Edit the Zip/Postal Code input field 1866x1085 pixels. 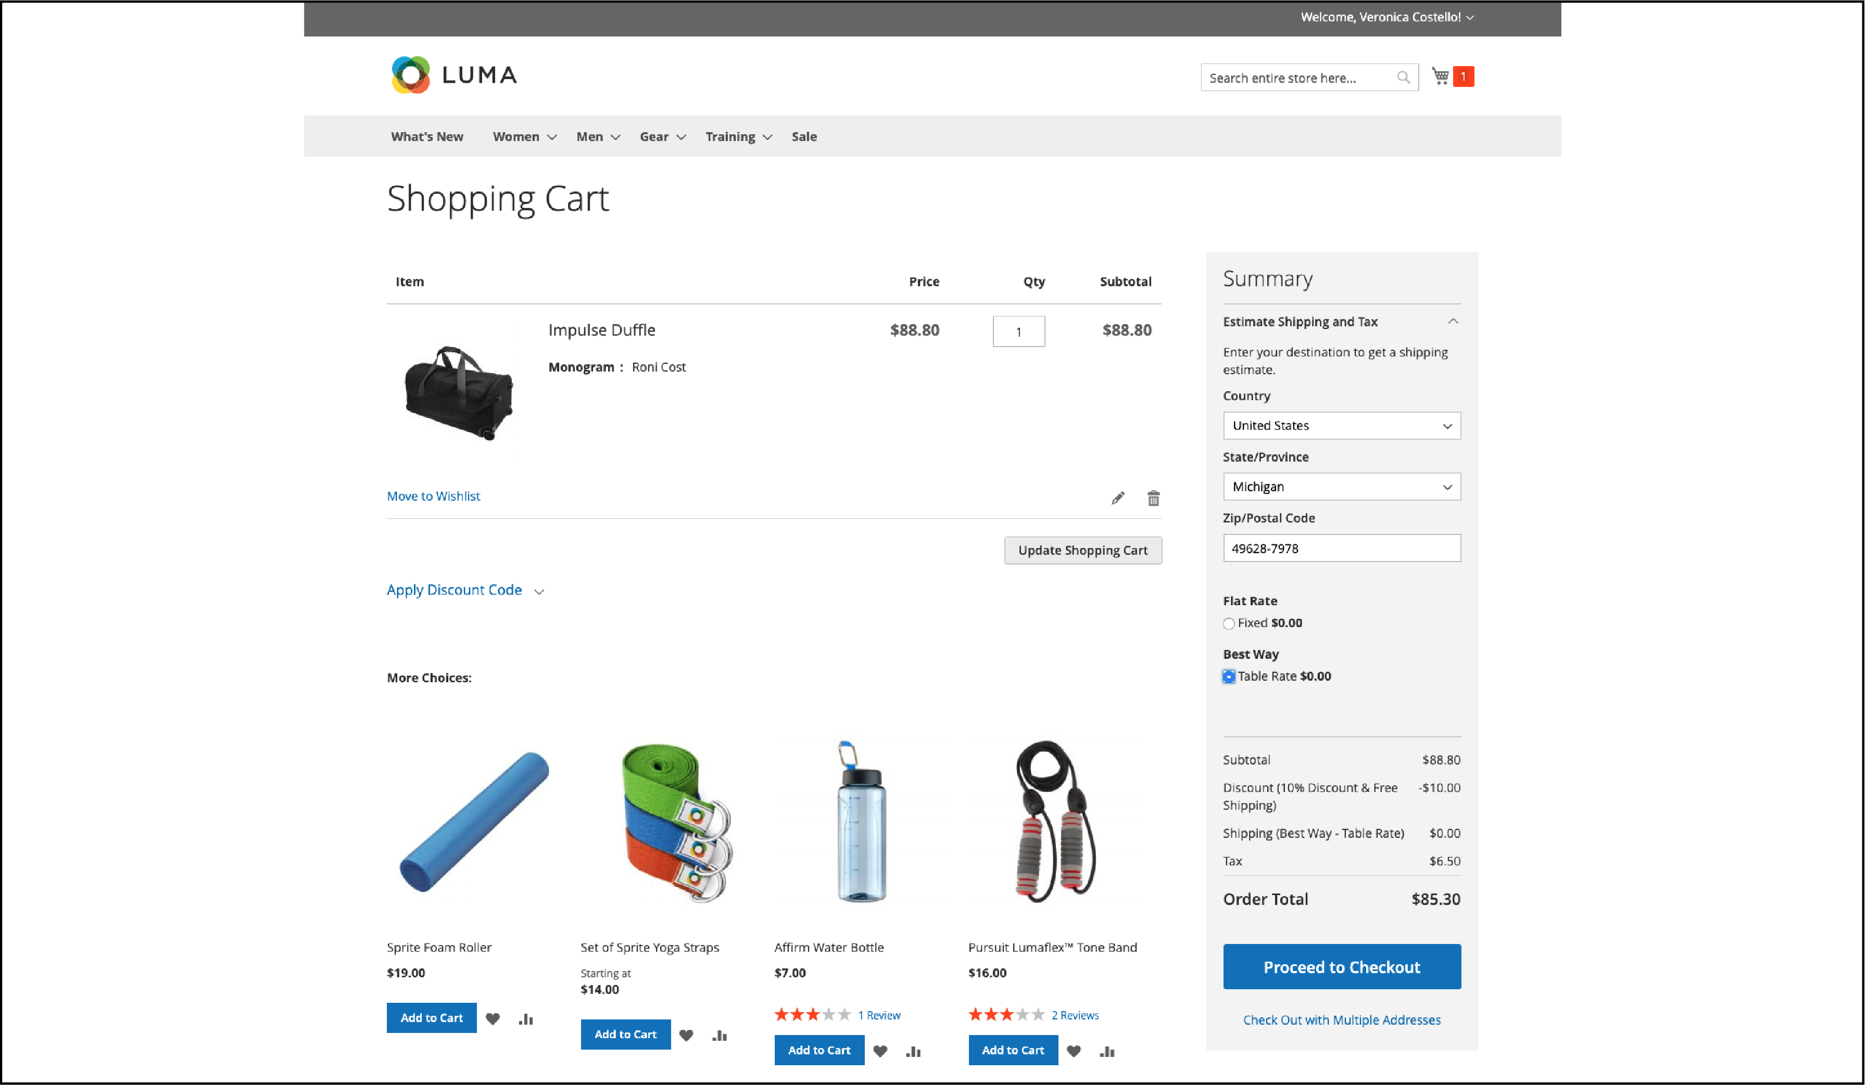[x=1341, y=547]
